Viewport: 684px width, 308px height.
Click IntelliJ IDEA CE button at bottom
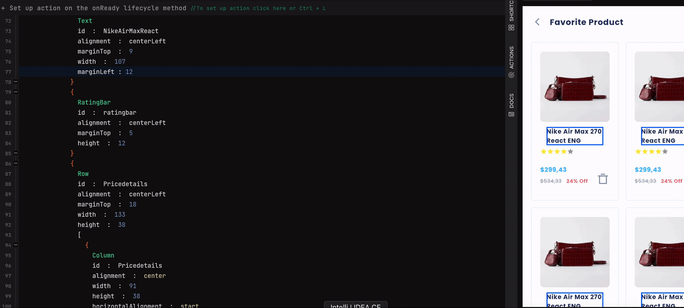pos(356,306)
